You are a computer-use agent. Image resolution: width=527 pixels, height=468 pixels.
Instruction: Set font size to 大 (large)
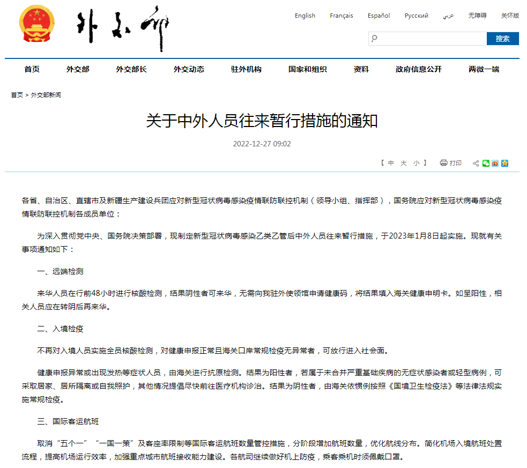point(404,163)
